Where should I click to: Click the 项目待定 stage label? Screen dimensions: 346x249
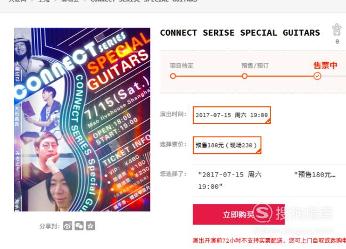coord(182,66)
